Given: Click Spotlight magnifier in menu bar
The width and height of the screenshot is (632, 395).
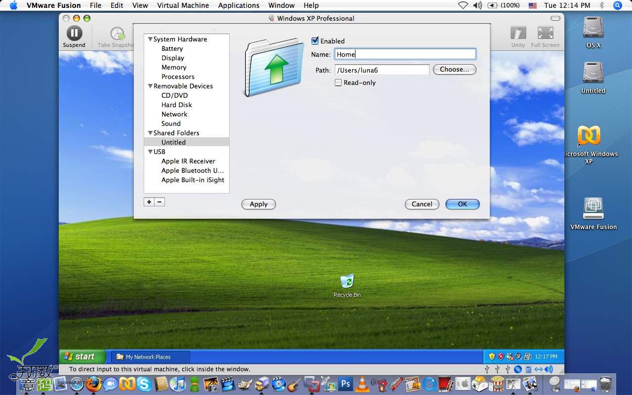Looking at the screenshot, I should tap(617, 5).
